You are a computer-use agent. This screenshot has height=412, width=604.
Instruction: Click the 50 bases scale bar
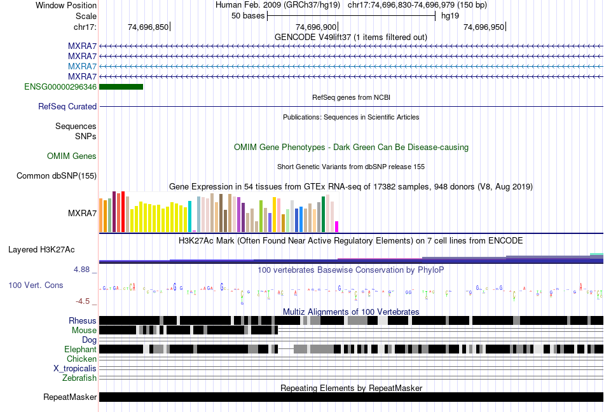(351, 16)
